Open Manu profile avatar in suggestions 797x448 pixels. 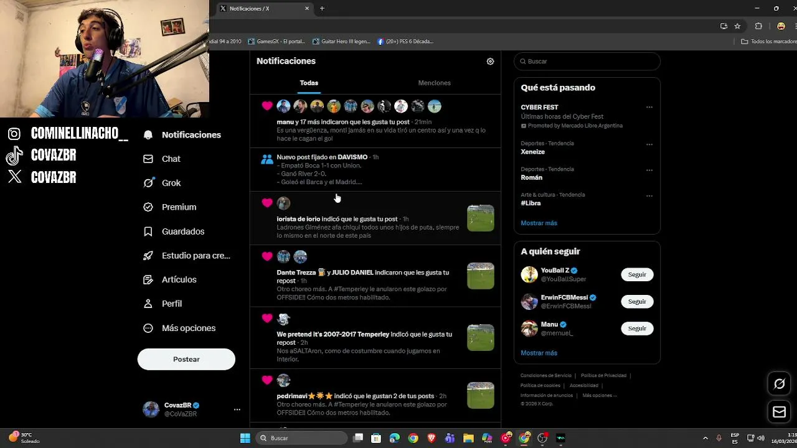(529, 329)
